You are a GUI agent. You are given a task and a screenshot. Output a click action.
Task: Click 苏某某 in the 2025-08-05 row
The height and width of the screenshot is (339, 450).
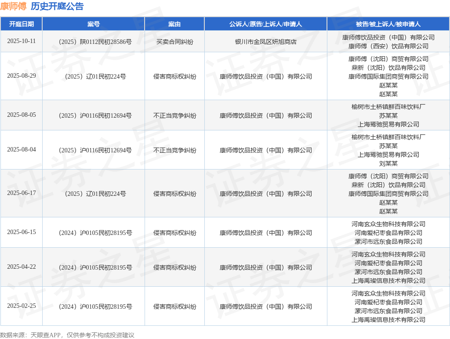point(388,115)
